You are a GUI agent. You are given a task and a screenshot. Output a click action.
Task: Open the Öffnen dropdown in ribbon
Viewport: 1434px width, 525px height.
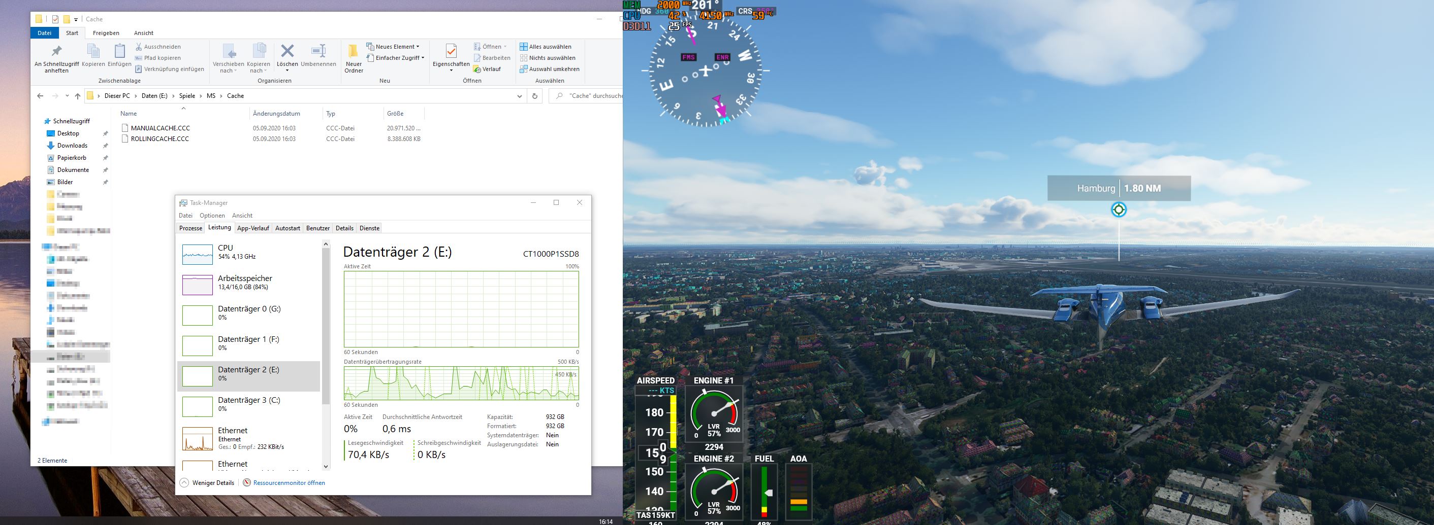[x=490, y=47]
